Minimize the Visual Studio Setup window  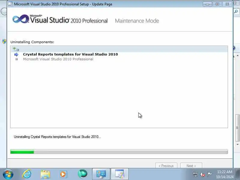coord(207,4)
